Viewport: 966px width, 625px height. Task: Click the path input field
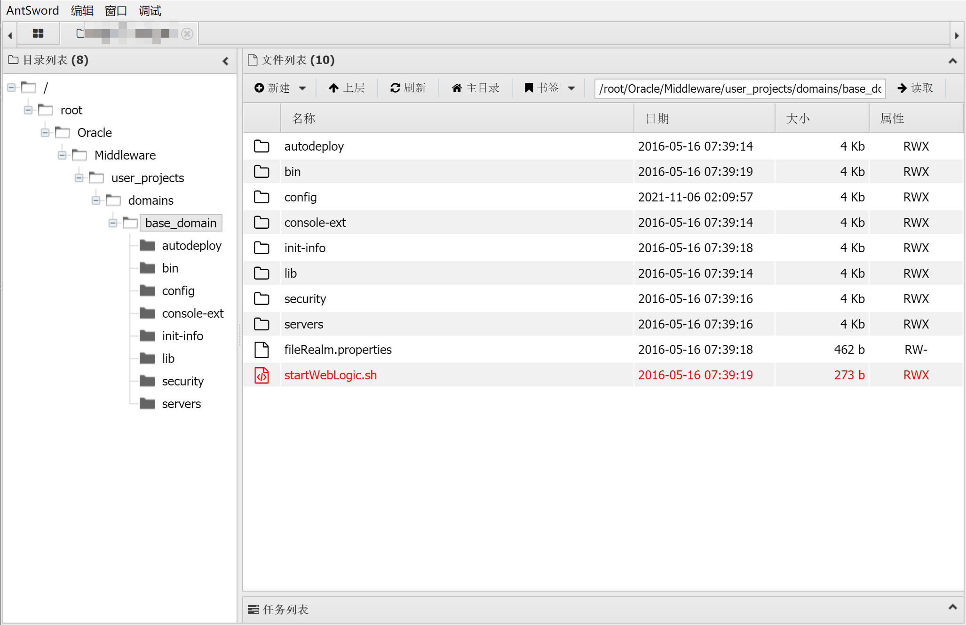click(739, 88)
